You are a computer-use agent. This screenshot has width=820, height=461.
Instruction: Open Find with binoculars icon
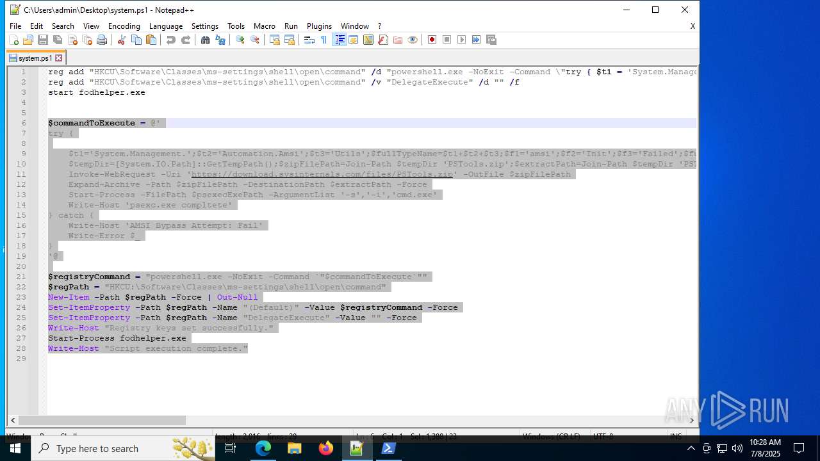205,40
